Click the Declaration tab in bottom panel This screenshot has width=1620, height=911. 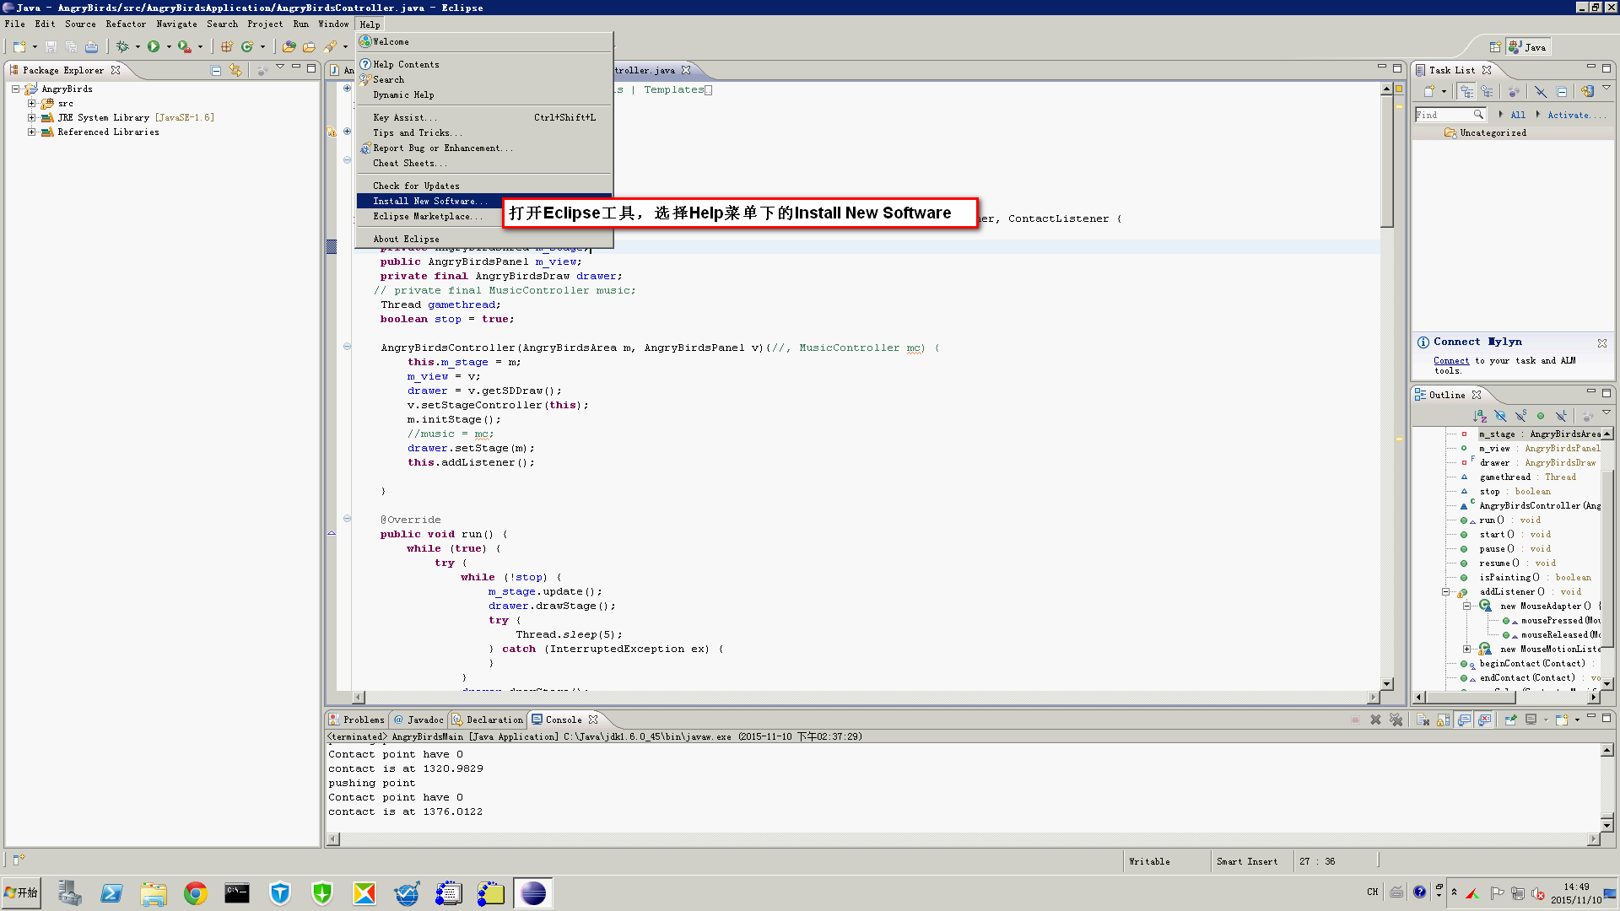(491, 720)
